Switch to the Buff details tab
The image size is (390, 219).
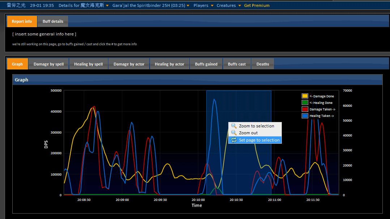click(x=53, y=21)
